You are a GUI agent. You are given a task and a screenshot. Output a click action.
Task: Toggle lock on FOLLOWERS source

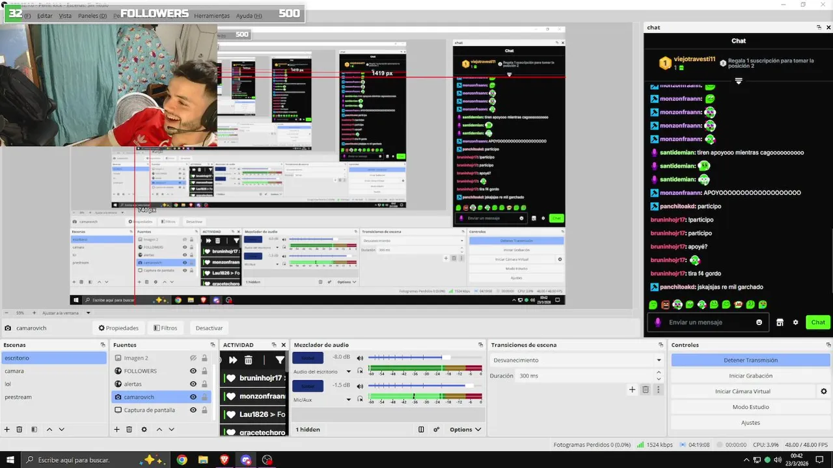204,371
